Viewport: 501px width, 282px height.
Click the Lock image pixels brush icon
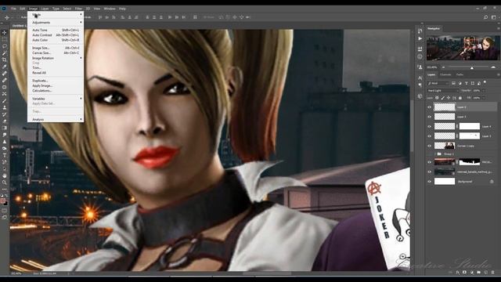pos(442,98)
